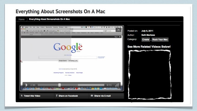Click the Google logo in video
Viewport: 197px width, 111px height.
(68, 48)
